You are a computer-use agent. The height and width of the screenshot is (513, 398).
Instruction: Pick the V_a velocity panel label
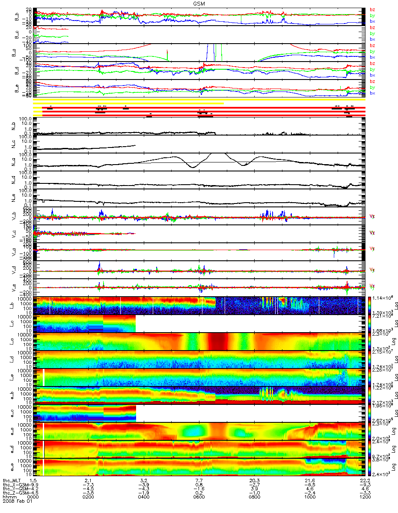15,251
